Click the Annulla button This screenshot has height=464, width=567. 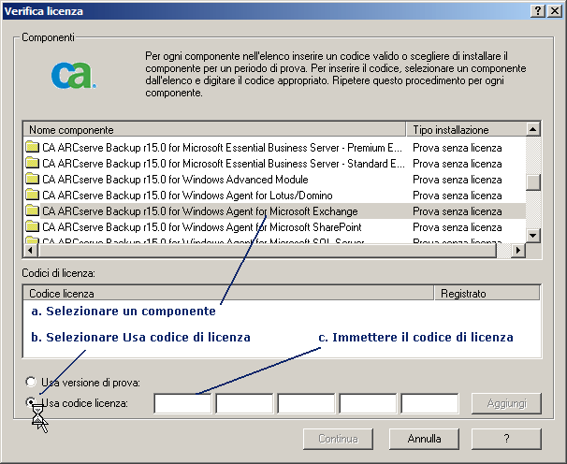(x=424, y=439)
